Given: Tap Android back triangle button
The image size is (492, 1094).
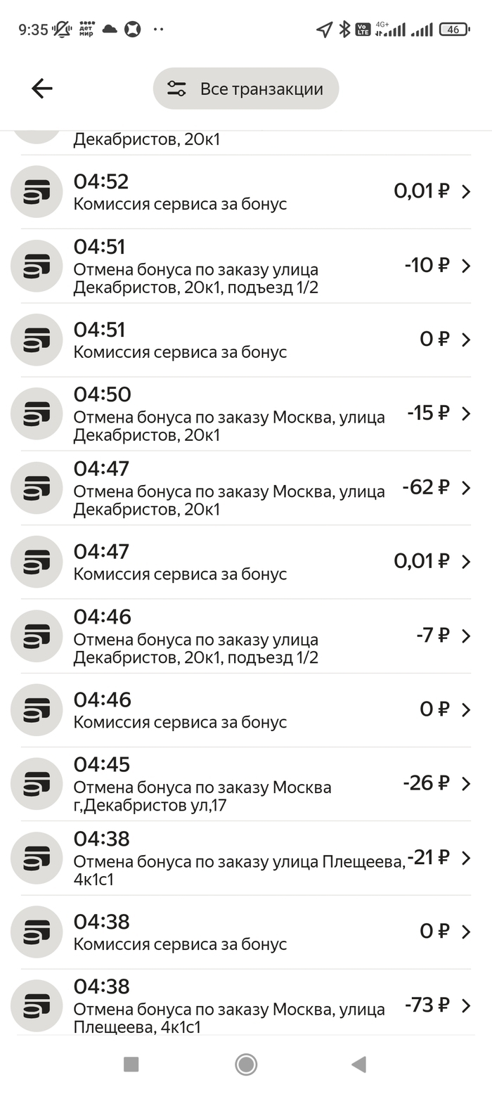Looking at the screenshot, I should point(359,1064).
